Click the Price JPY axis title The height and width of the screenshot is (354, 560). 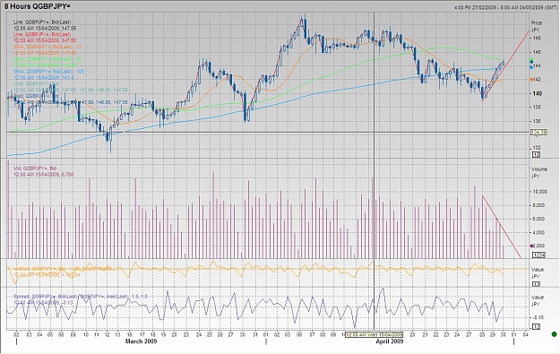pyautogui.click(x=537, y=26)
